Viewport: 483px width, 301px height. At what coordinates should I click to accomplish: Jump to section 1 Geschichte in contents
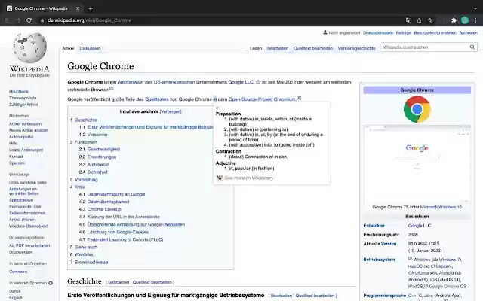click(86, 120)
